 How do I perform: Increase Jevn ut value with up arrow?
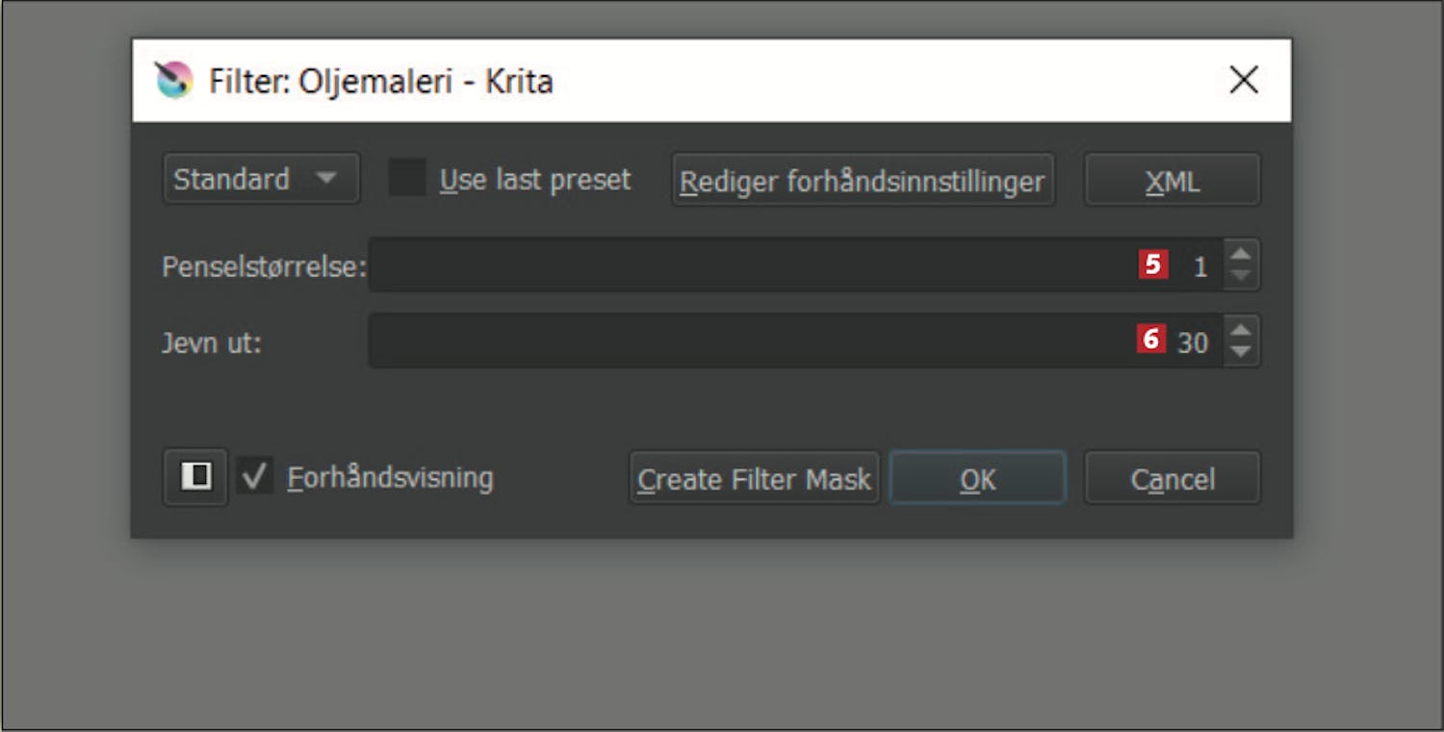[1241, 328]
